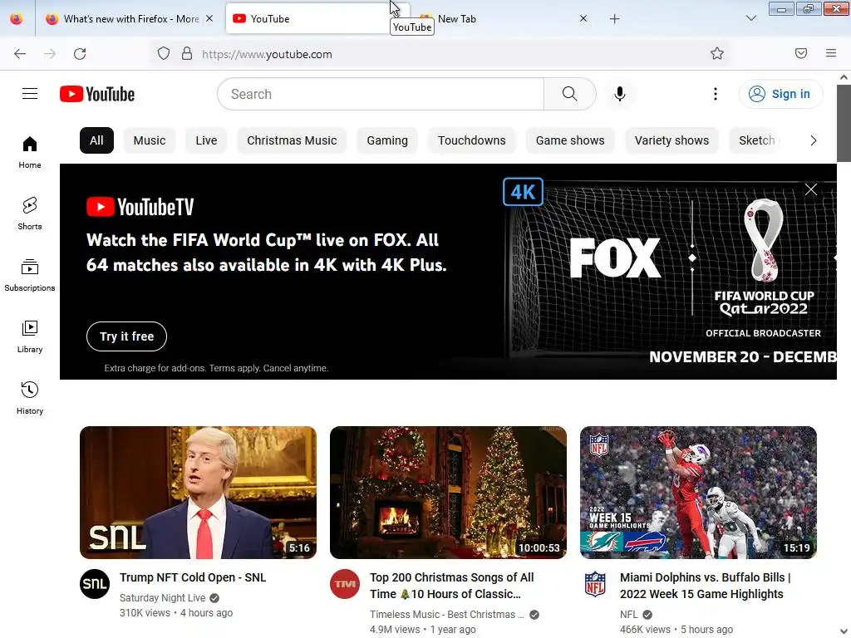Click the browser address bar URL
851x638 pixels.
[x=267, y=54]
